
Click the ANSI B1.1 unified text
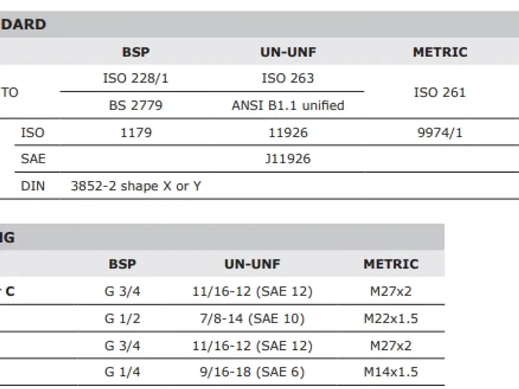click(288, 105)
